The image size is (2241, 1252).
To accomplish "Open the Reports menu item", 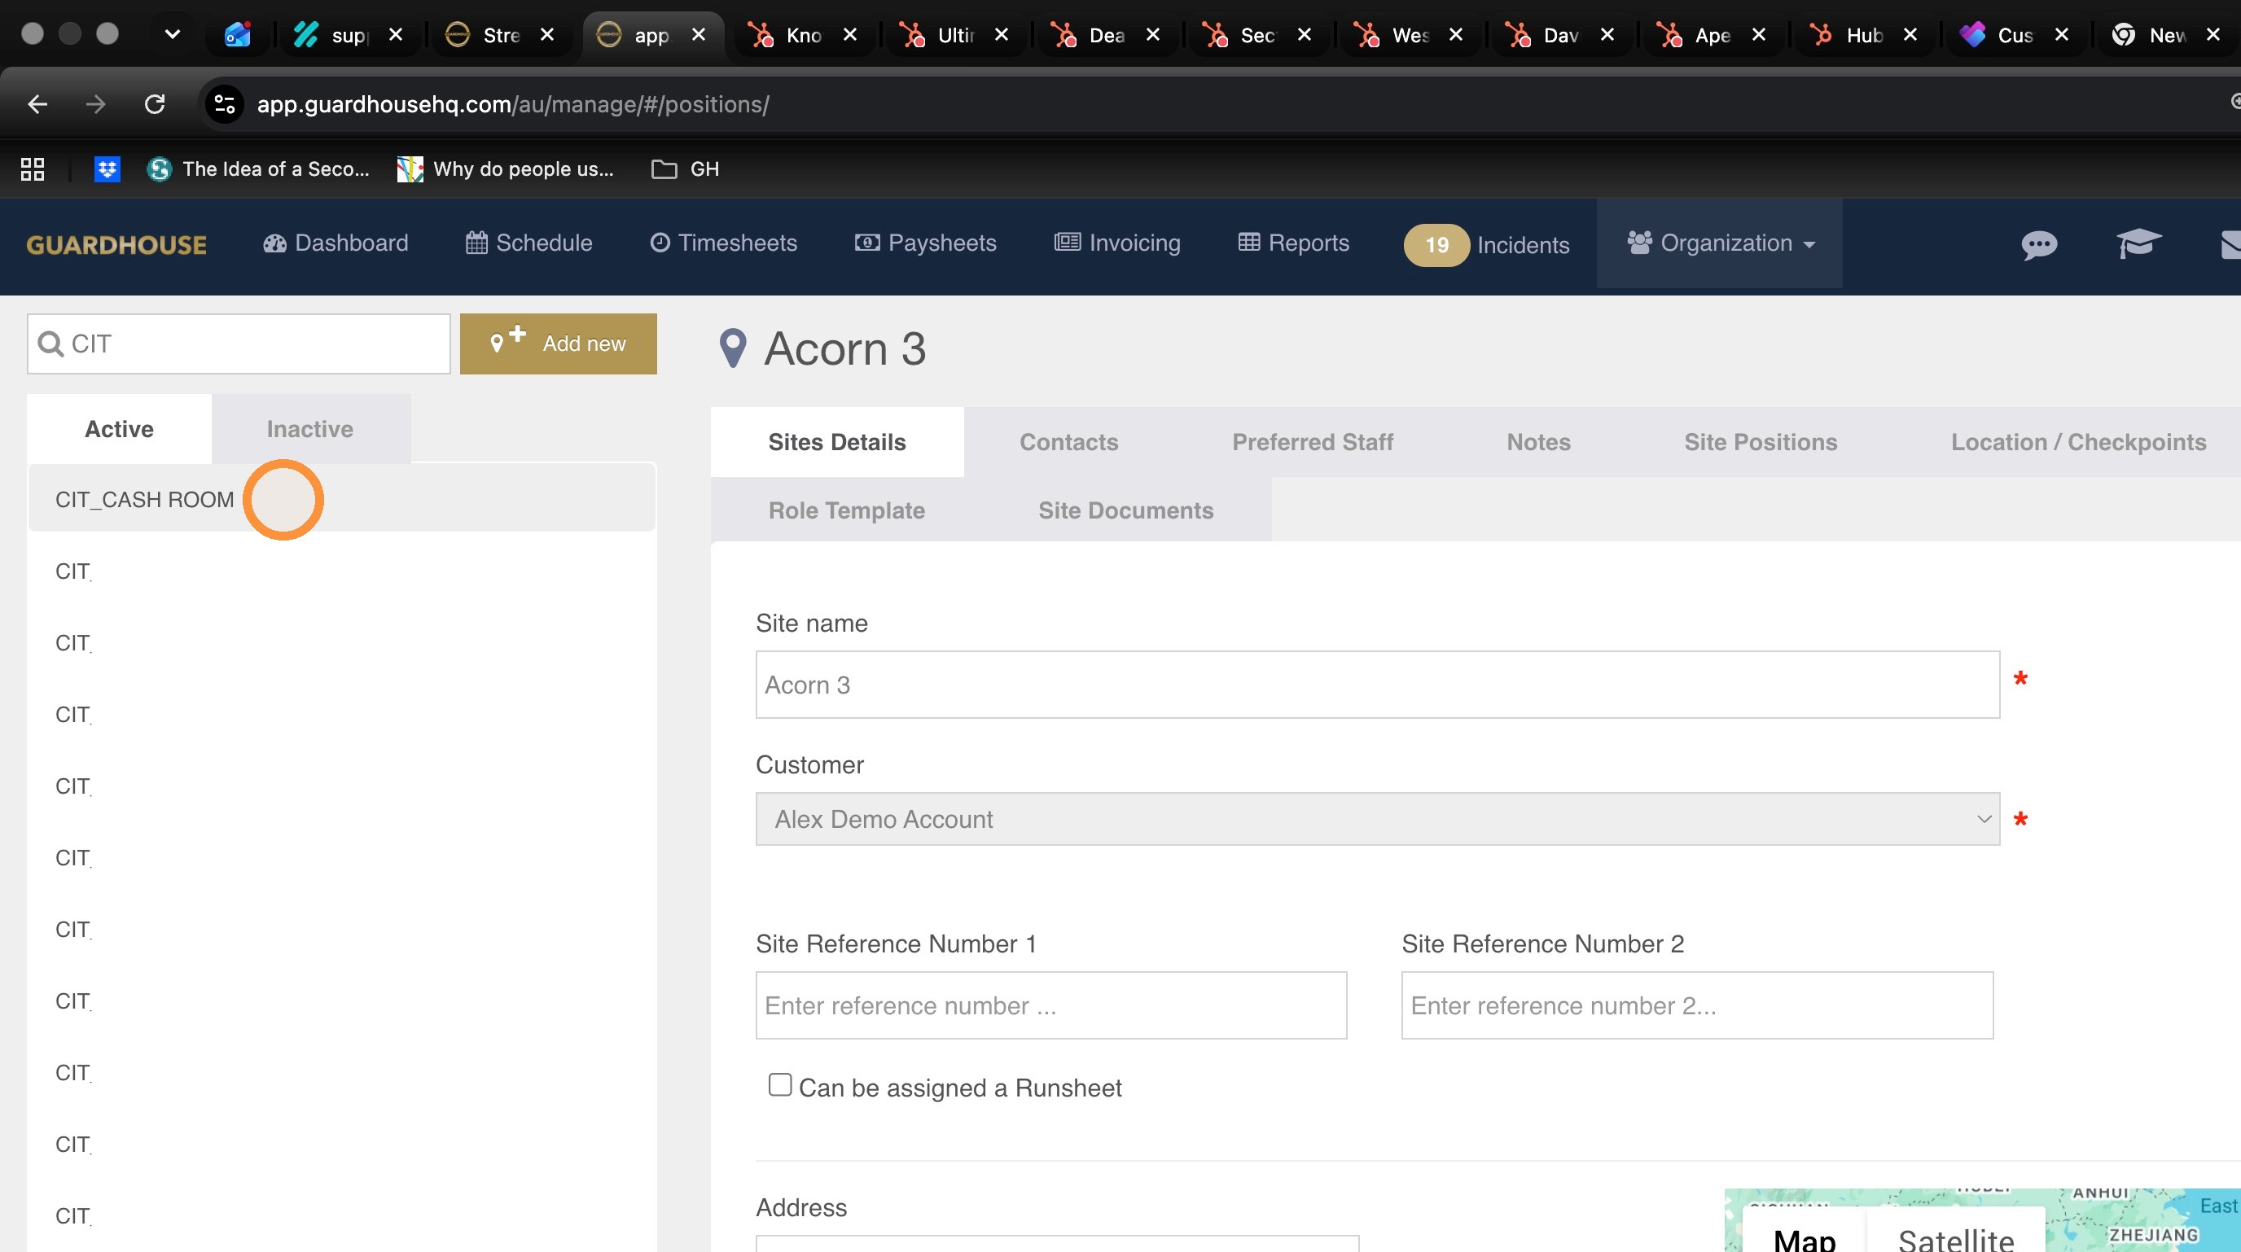I will (x=1294, y=243).
